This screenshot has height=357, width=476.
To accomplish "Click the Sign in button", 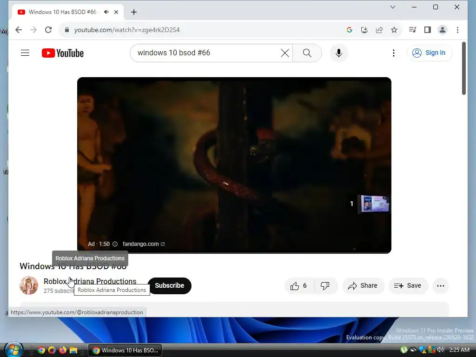I will (429, 53).
